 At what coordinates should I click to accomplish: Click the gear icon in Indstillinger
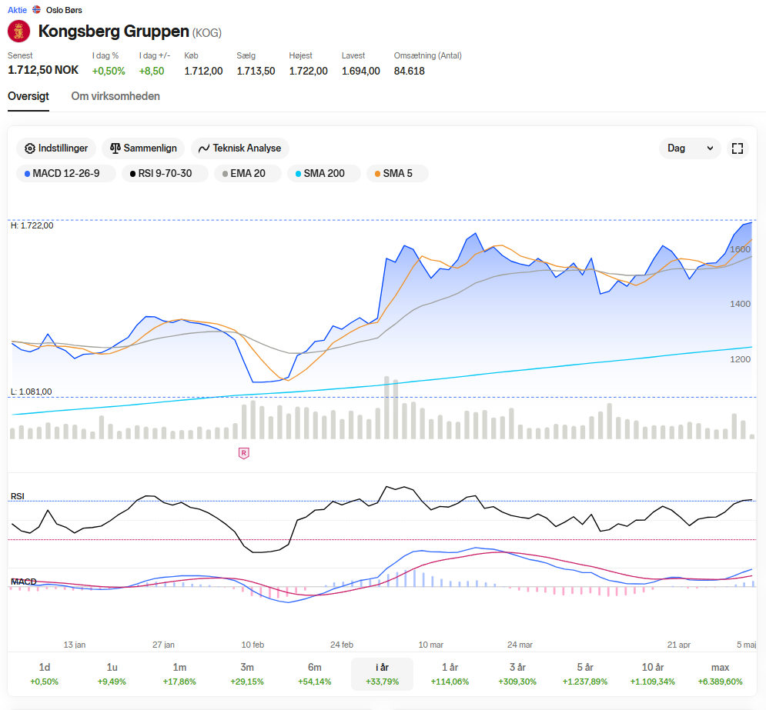pos(30,148)
